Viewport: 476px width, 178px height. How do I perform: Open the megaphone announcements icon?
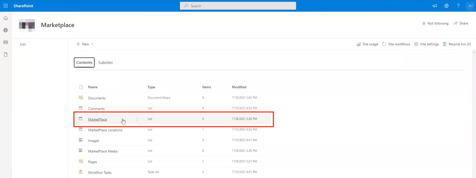point(435,6)
